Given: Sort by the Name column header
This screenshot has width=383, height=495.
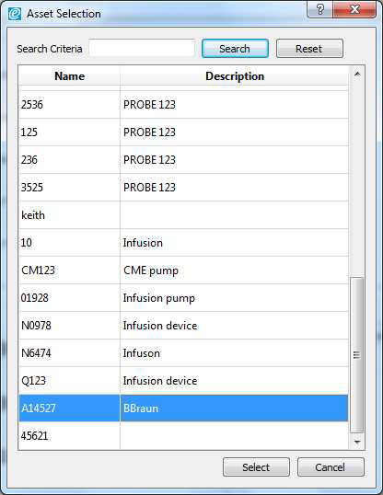Looking at the screenshot, I should (x=69, y=75).
